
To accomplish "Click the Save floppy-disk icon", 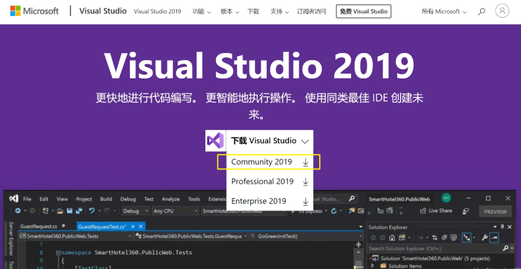I will pos(70,211).
